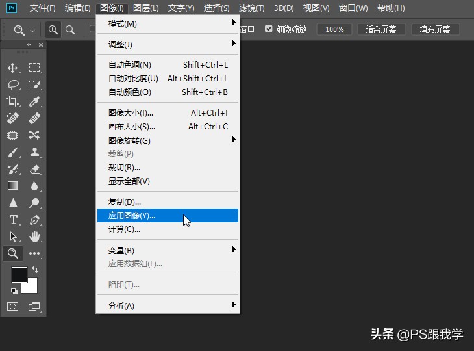Open the 视图(V) menu
The height and width of the screenshot is (351, 474).
pos(316,8)
